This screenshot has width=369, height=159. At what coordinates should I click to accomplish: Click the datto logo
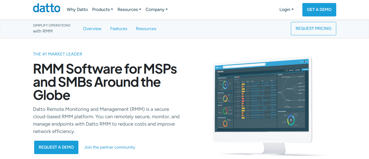point(46,9)
